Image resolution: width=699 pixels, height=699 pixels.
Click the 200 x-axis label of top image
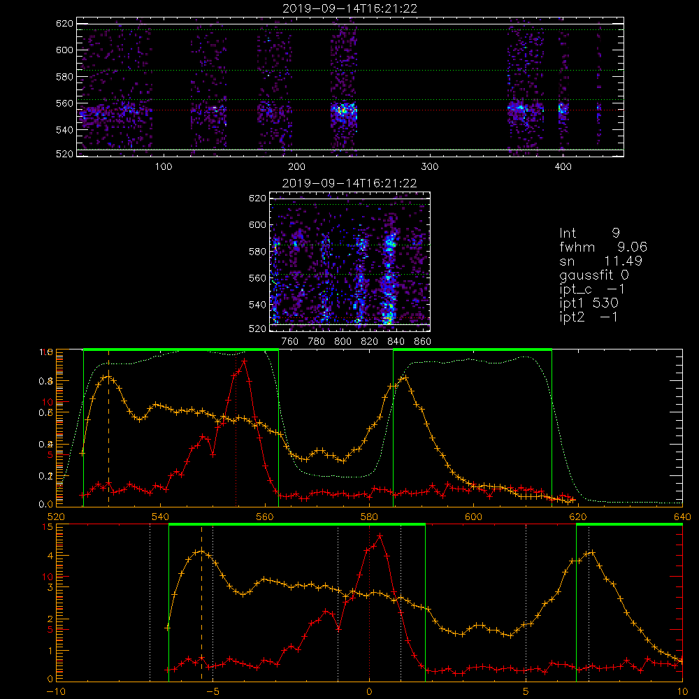[x=296, y=167]
